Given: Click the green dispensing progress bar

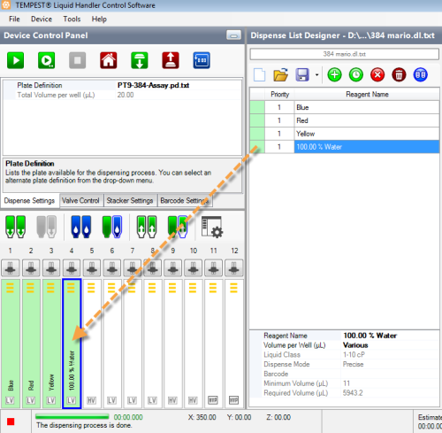Looking at the screenshot, I should pos(72,417).
